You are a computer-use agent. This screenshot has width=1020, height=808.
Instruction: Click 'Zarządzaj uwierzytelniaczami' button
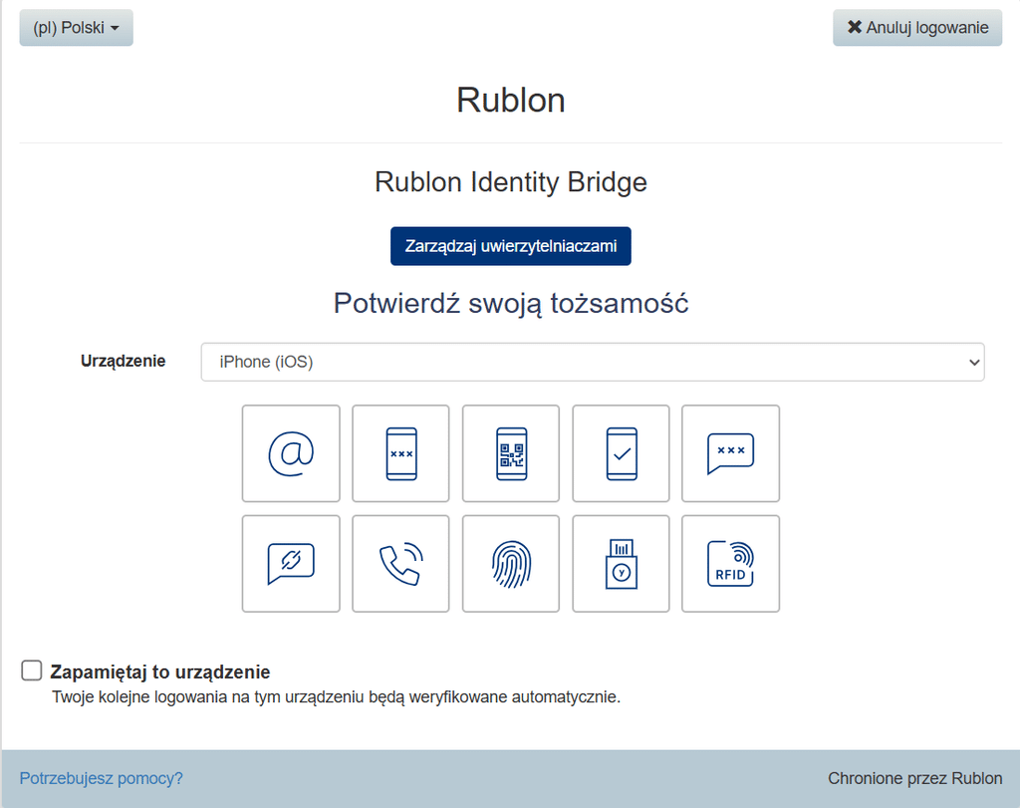[511, 246]
